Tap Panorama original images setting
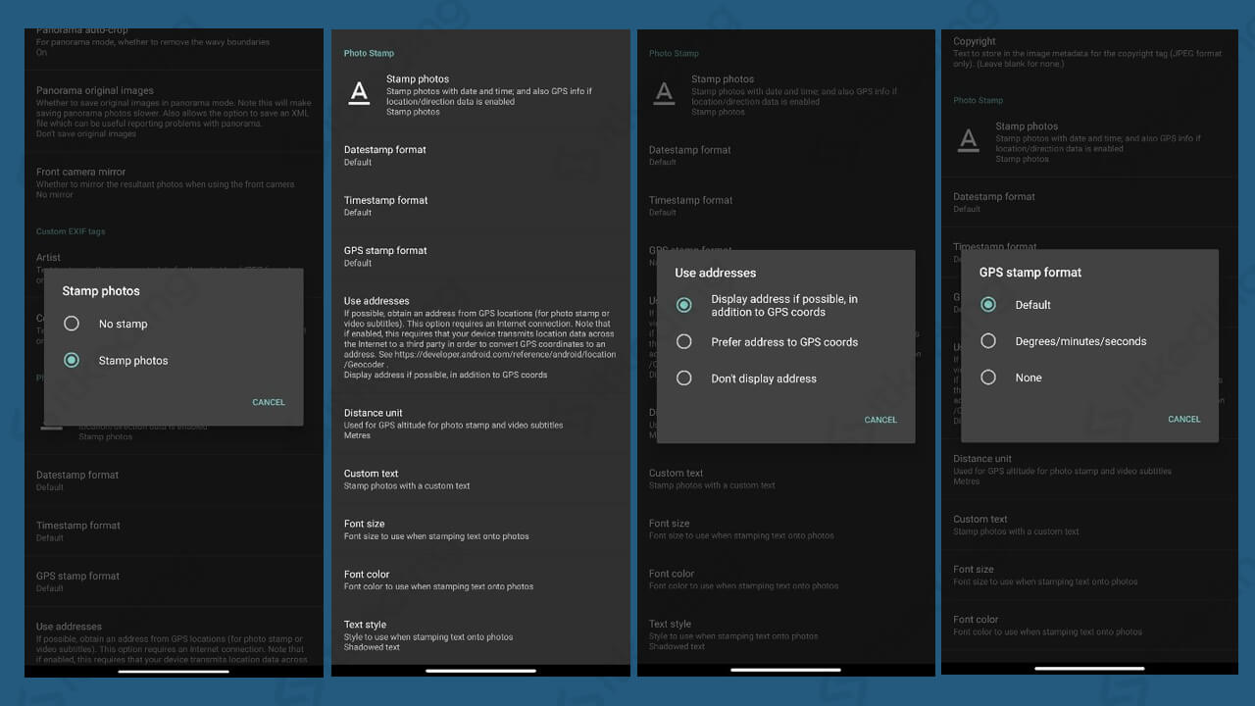Screen dimensions: 1255x706 click(174, 112)
